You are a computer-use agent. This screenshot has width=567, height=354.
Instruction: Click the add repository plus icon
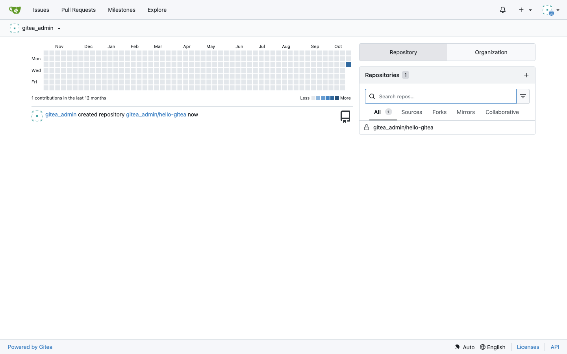526,75
